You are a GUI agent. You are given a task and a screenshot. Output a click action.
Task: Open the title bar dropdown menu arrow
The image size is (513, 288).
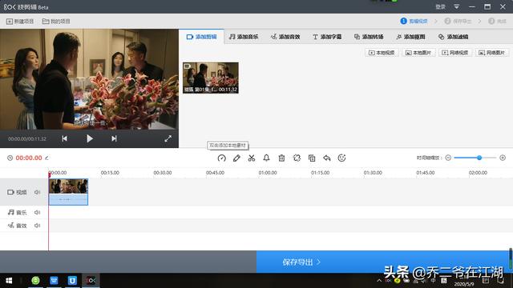(456, 6)
